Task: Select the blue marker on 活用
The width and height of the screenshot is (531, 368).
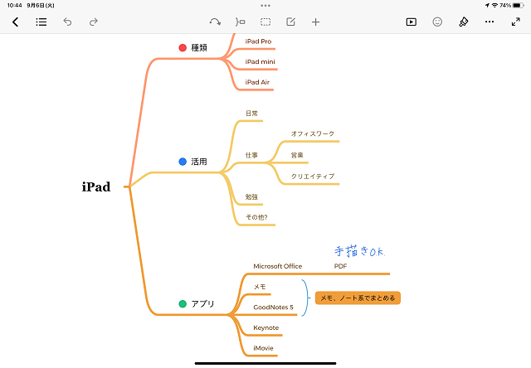Action: coord(183,162)
